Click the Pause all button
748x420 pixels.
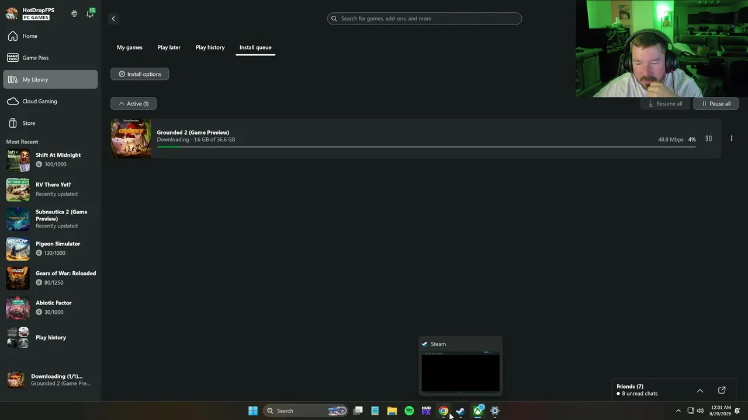[716, 104]
